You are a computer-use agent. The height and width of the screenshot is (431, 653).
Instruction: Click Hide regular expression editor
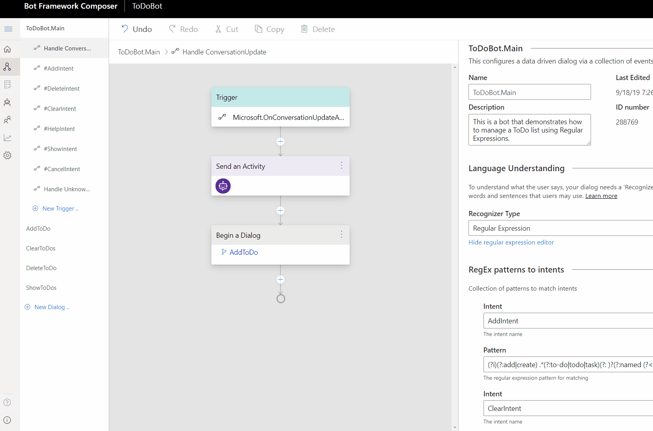pyautogui.click(x=511, y=242)
